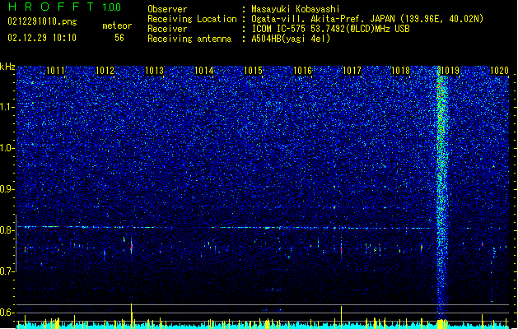This screenshot has height=329, width=518.
Task: Click the Ogata-vill. Akita-Pref. JAPAN location value
Action: (x=367, y=19)
